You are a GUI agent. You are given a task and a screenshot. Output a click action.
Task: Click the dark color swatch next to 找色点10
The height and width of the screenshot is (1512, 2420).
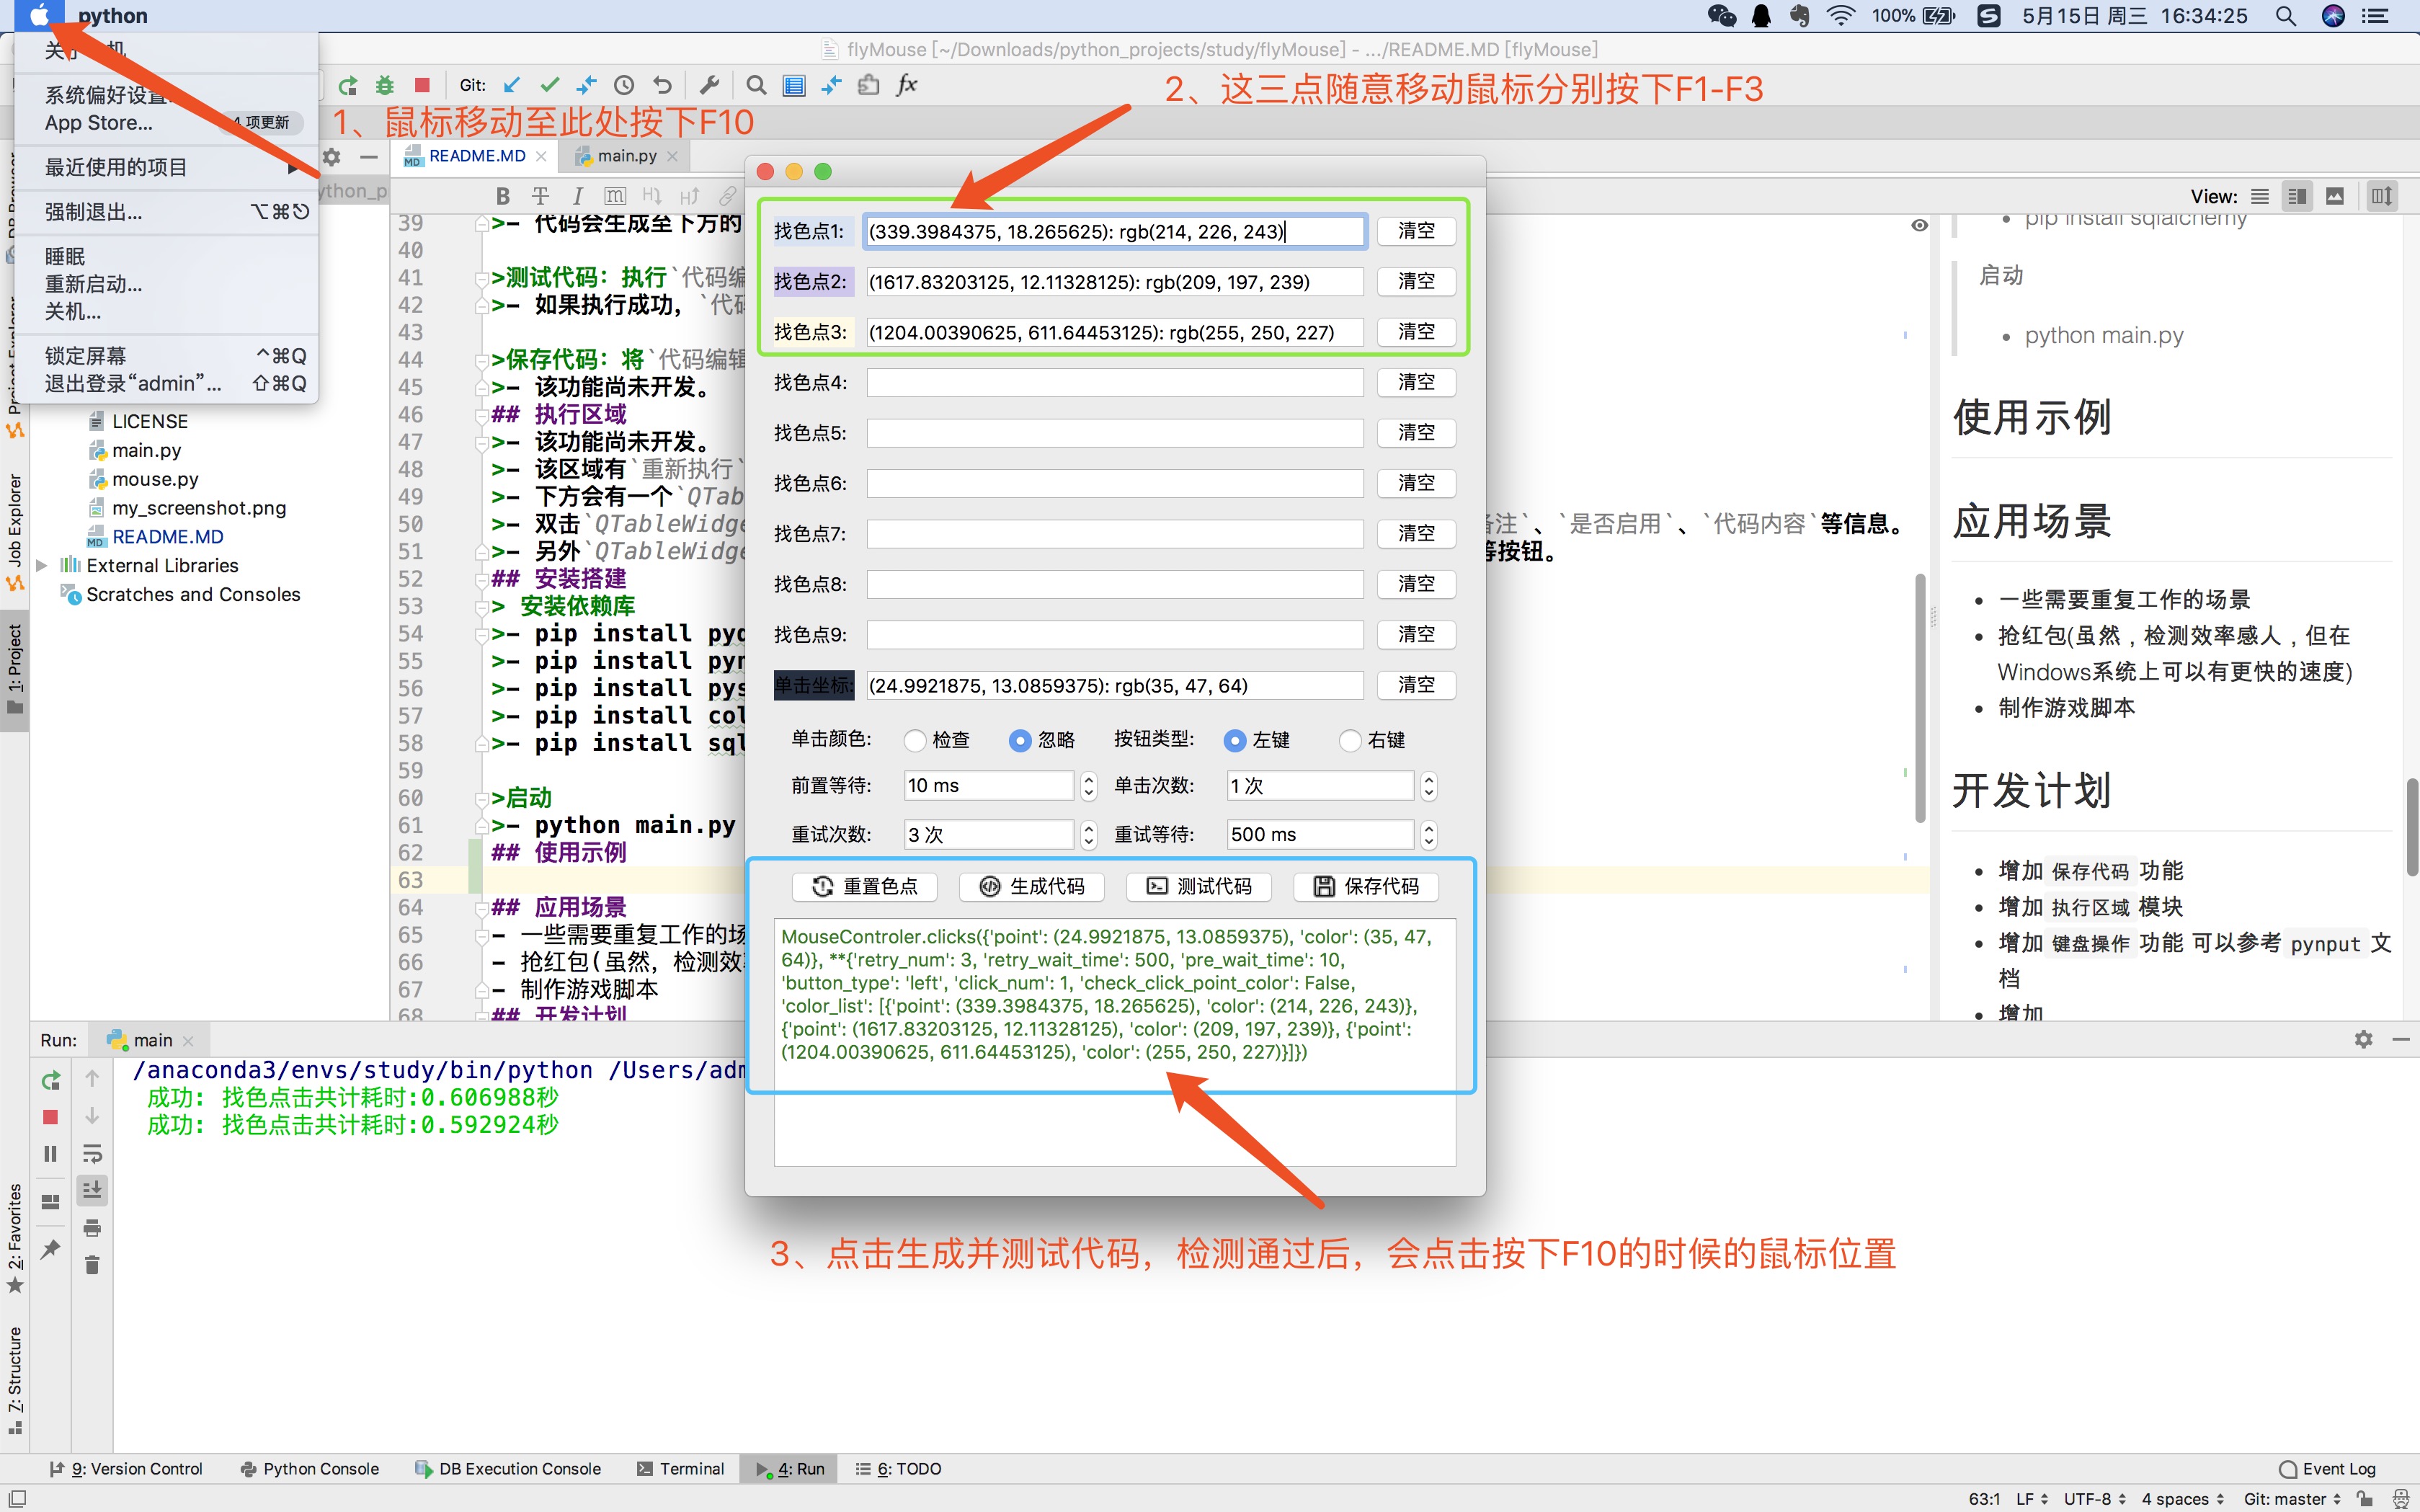(x=811, y=685)
